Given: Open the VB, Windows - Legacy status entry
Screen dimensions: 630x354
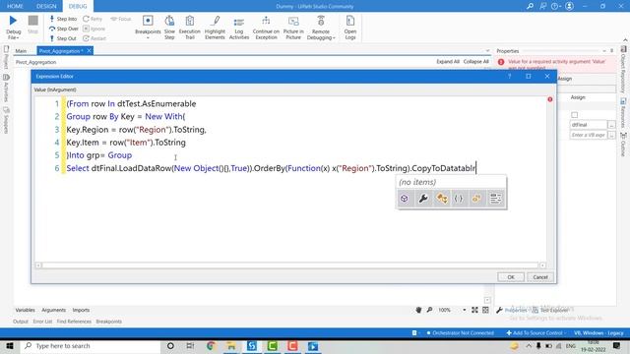Looking at the screenshot, I should (598, 333).
